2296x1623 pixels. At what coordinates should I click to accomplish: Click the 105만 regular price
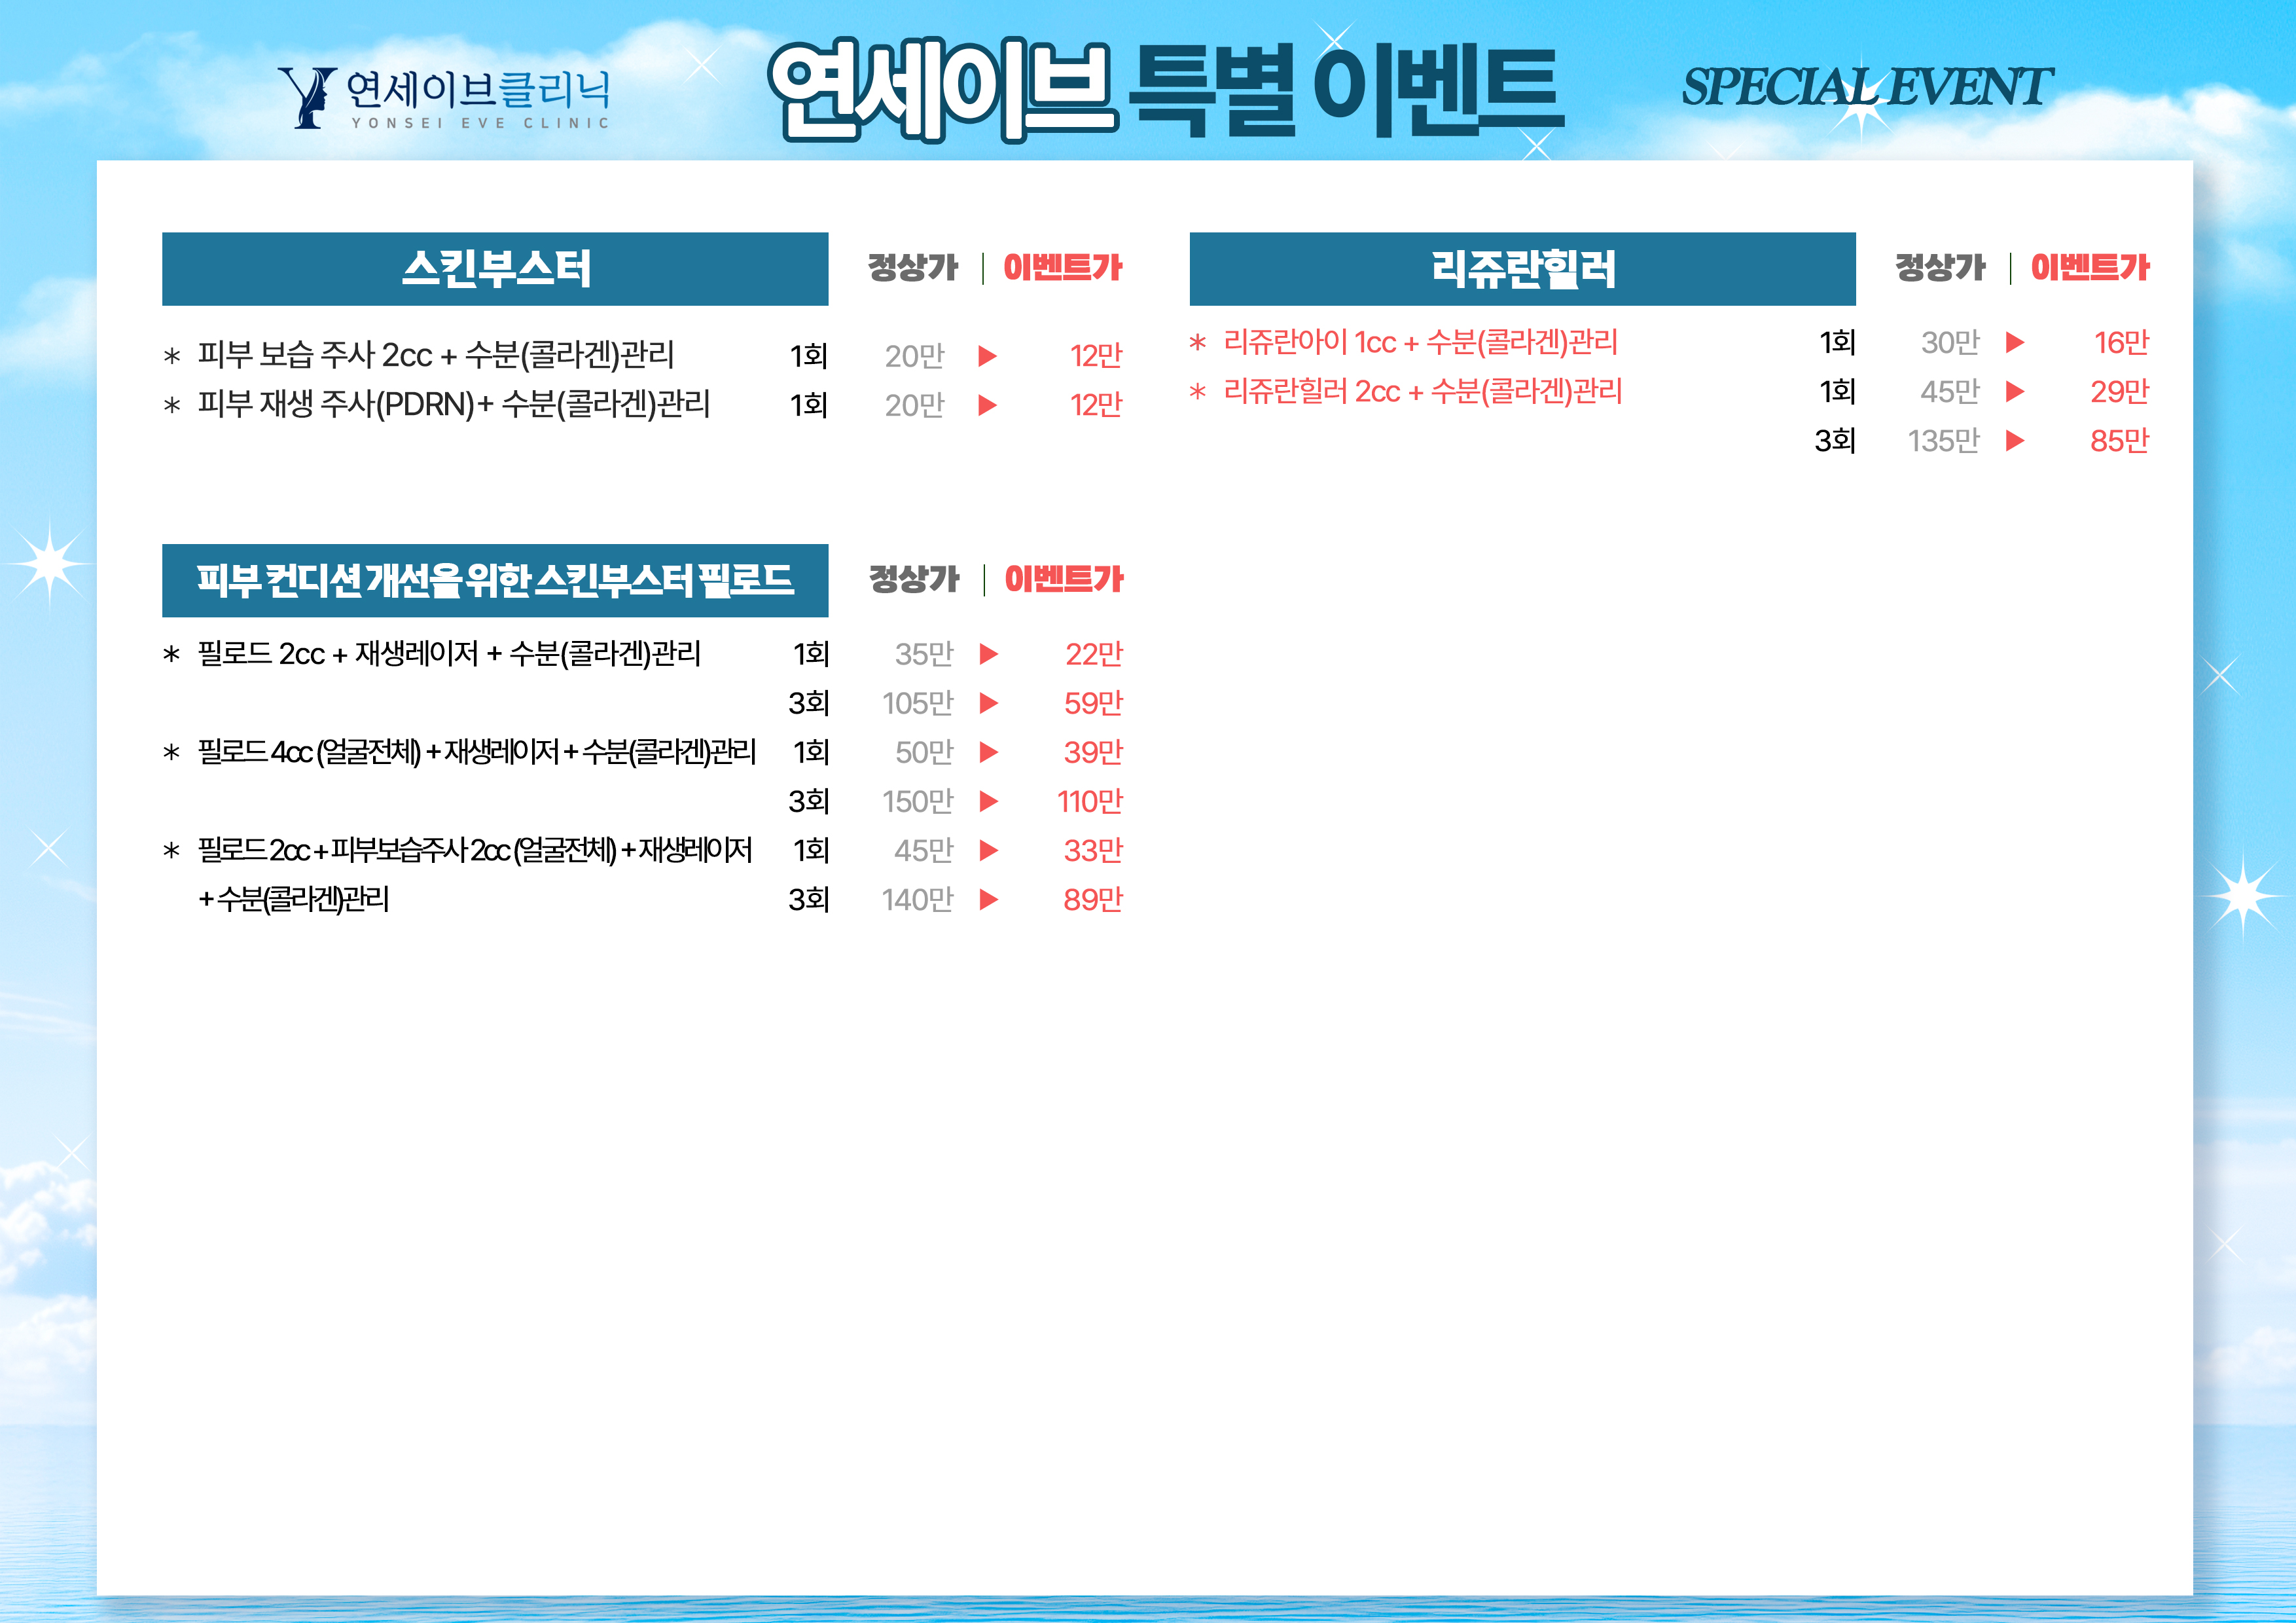[x=917, y=703]
